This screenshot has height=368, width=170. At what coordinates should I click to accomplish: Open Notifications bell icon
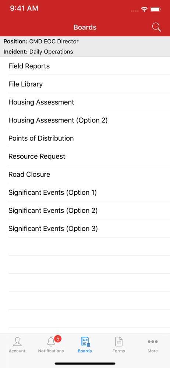(x=51, y=342)
